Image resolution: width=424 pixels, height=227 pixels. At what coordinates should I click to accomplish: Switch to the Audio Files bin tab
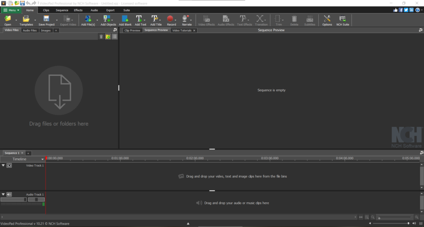[x=29, y=31]
